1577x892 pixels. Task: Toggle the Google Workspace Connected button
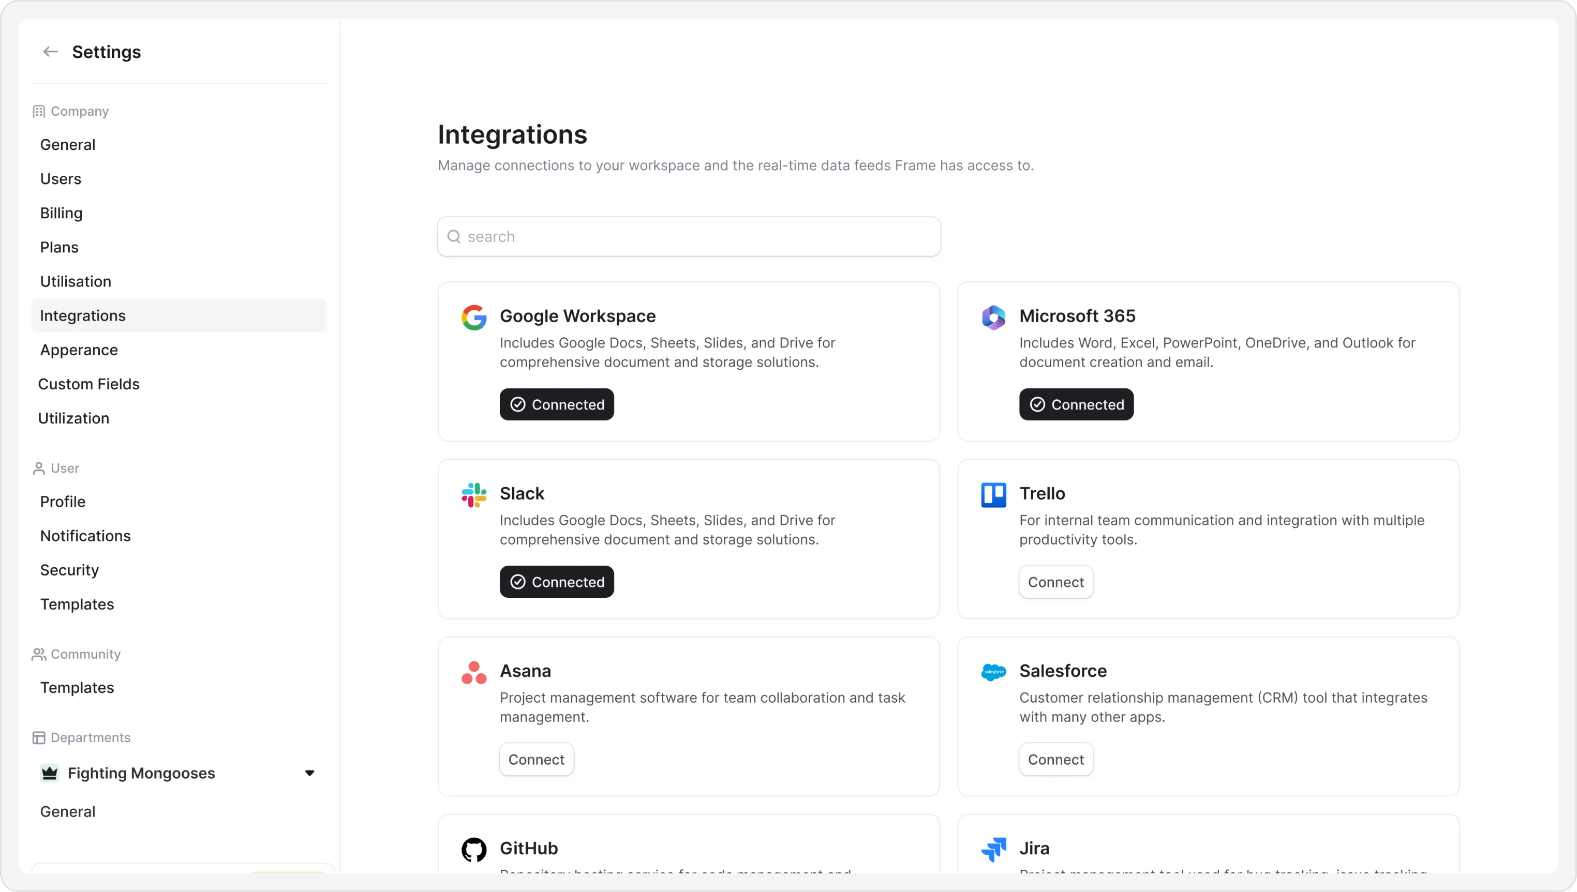pyautogui.click(x=557, y=404)
